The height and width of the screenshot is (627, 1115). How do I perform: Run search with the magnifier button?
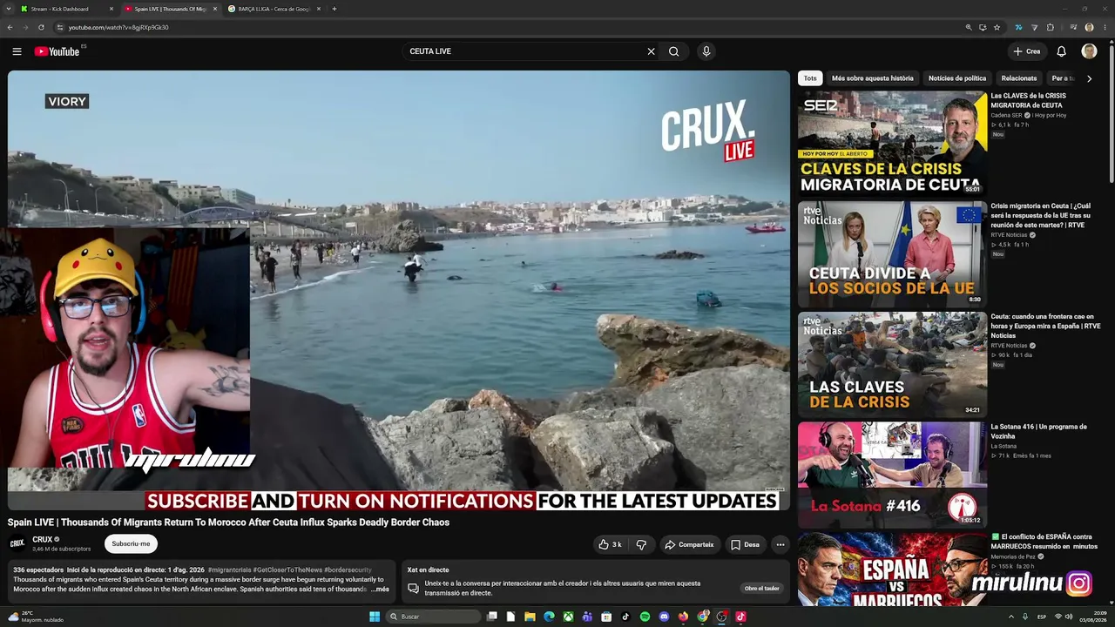click(x=673, y=51)
